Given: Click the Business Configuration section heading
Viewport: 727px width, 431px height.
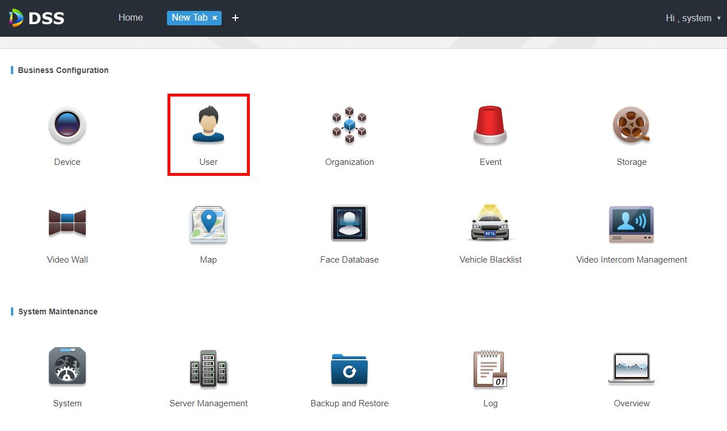Looking at the screenshot, I should pyautogui.click(x=63, y=70).
